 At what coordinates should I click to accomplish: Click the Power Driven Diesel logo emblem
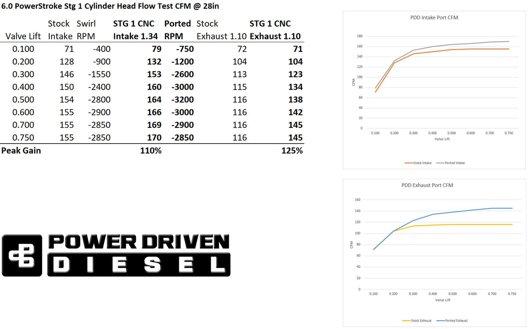23,255
